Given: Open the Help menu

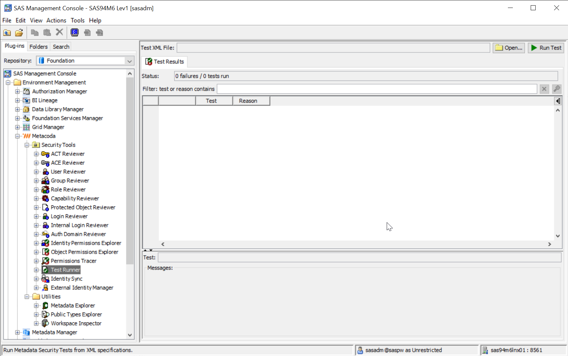Looking at the screenshot, I should point(95,20).
